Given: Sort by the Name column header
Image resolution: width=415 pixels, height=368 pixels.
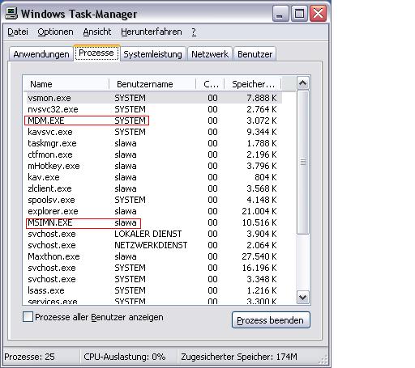Looking at the screenshot, I should (x=66, y=84).
